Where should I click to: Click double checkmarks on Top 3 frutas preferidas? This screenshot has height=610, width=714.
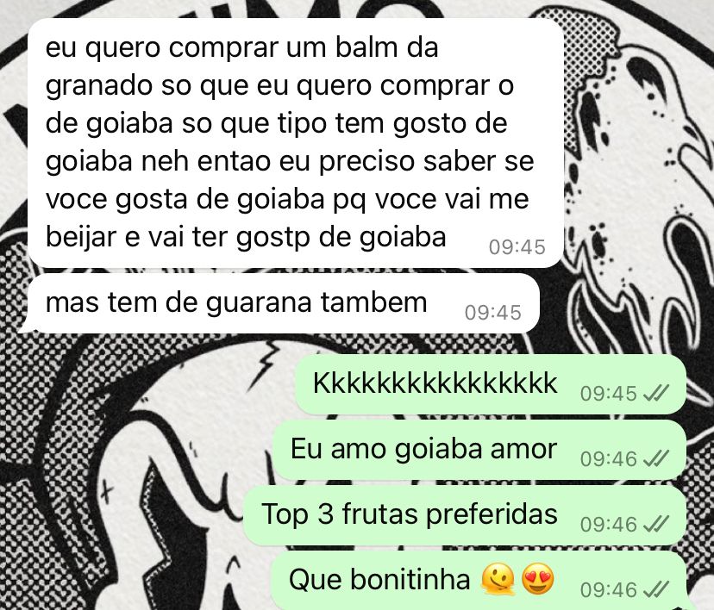(655, 524)
